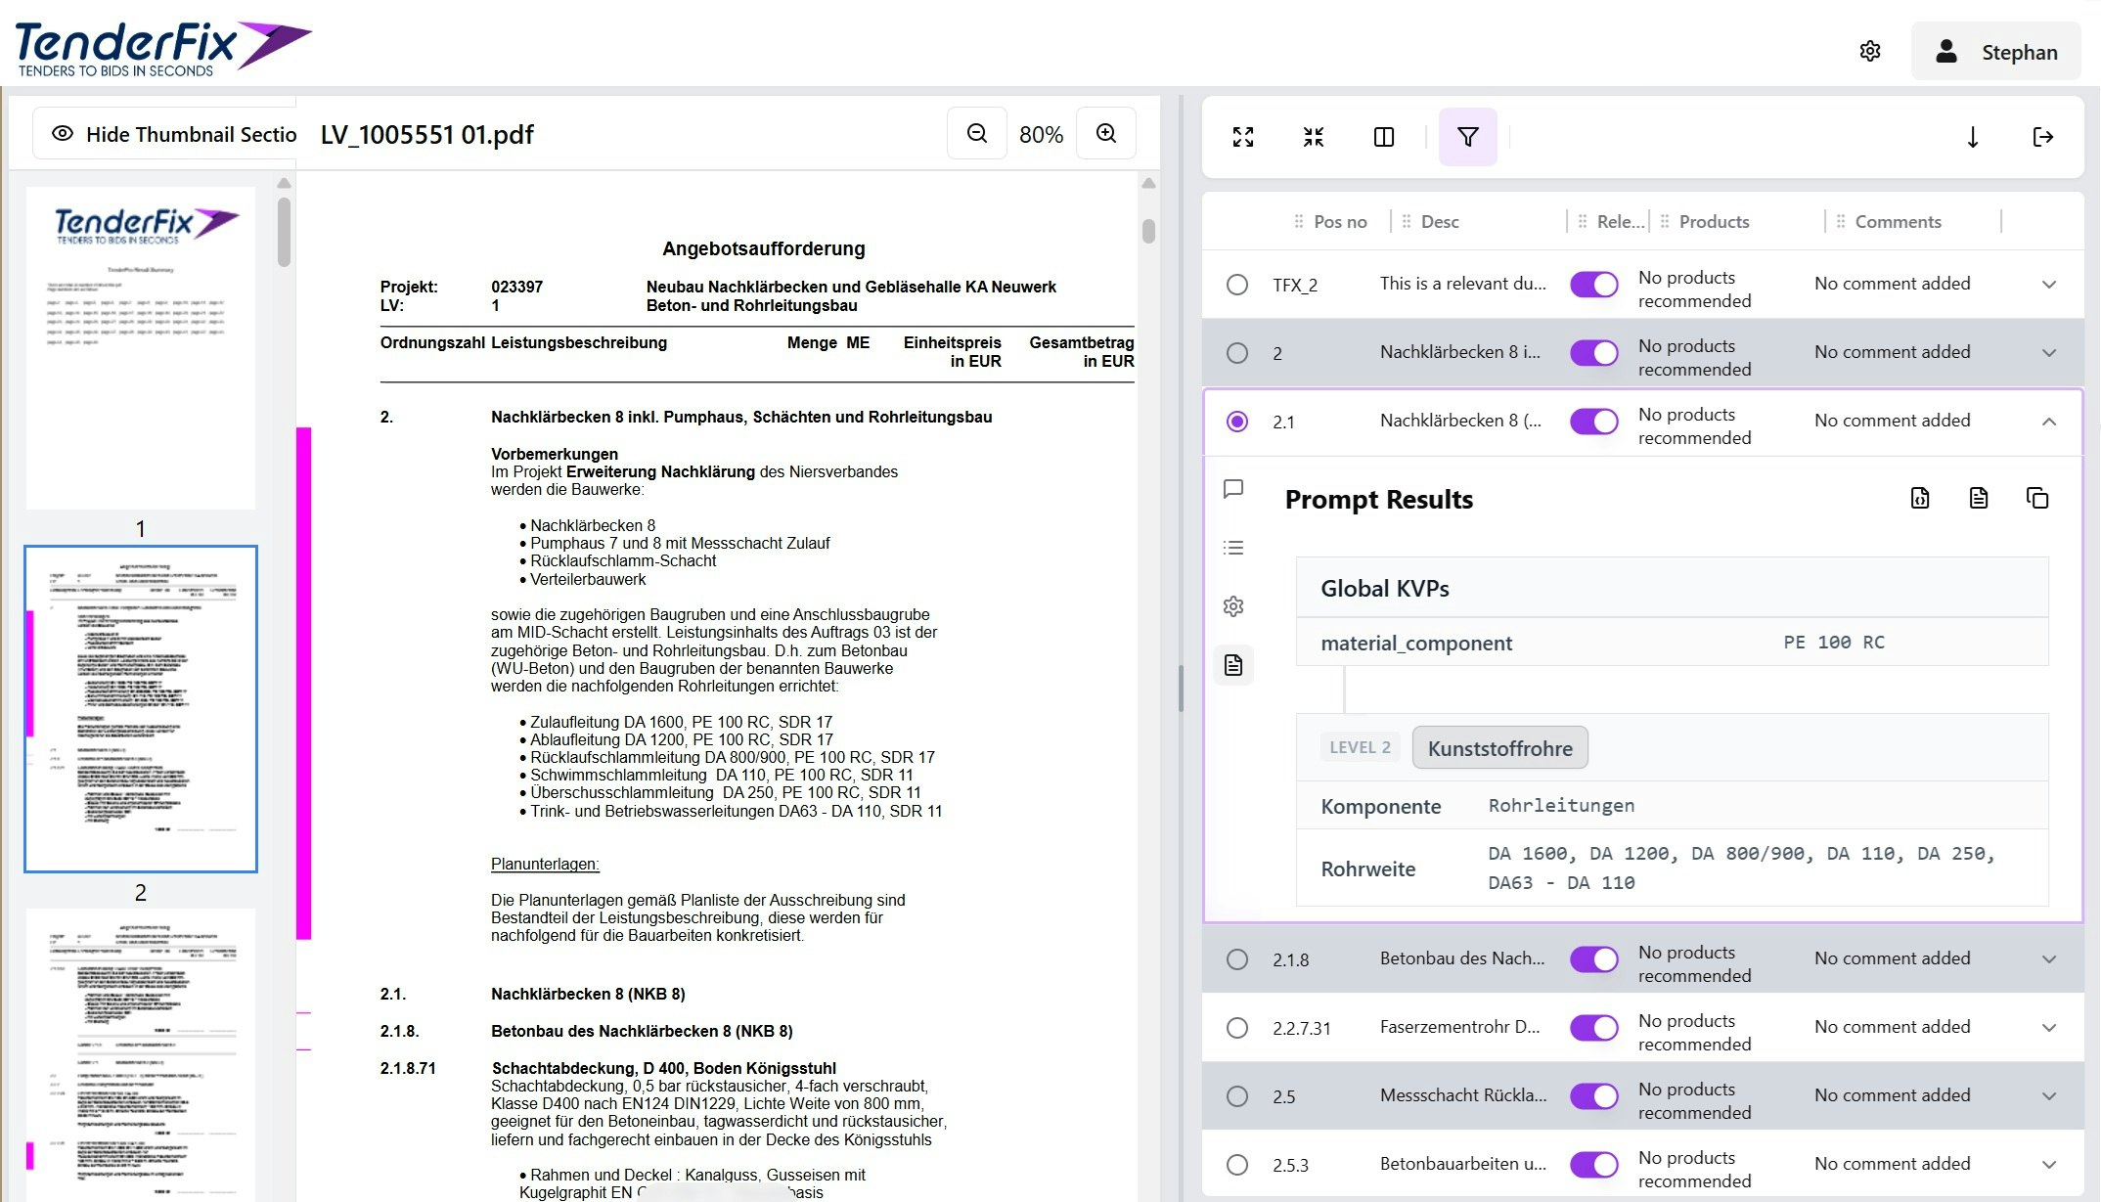The width and height of the screenshot is (2101, 1202).
Task: Collapse all rows with the collapse icon
Action: click(x=1313, y=137)
